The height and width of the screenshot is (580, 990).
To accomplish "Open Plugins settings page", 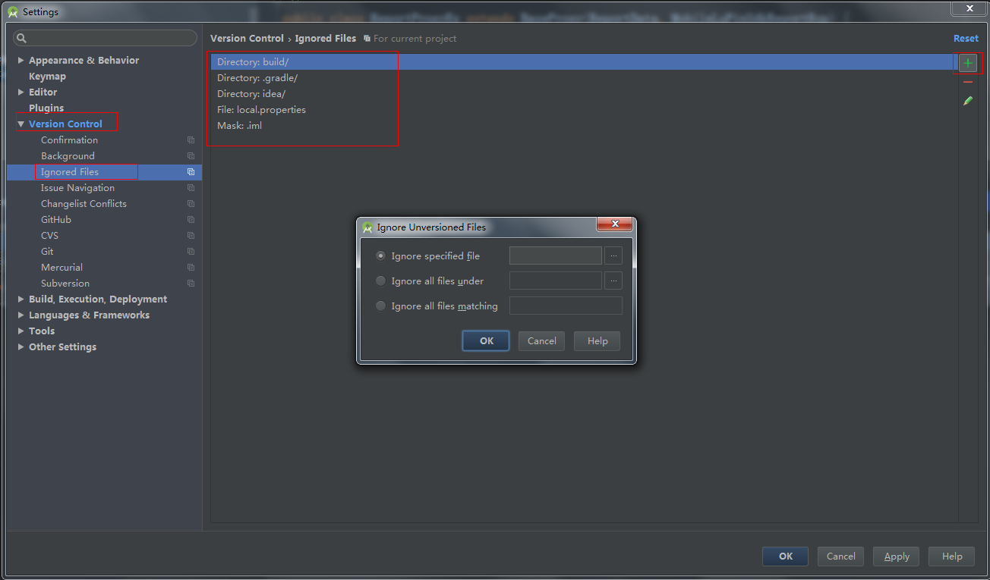I will [x=46, y=108].
